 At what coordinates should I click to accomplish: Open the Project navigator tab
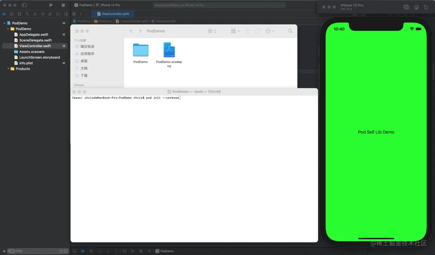click(x=4, y=14)
